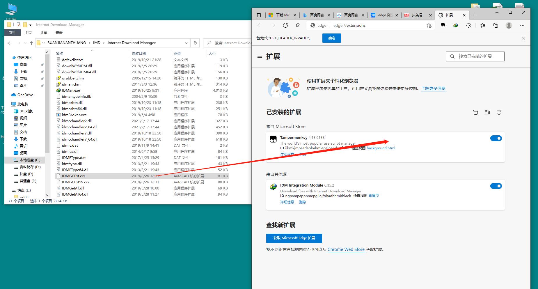This screenshot has height=289, width=538.
Task: Open the Edge Favorites star-list icon
Action: 483,25
